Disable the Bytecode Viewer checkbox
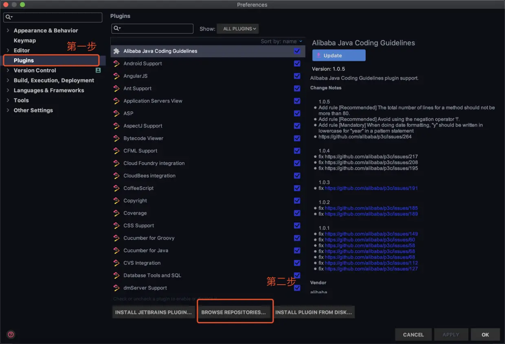 tap(297, 138)
